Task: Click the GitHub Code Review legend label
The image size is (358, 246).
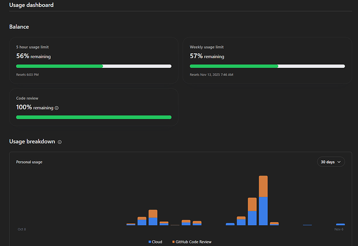Action: pos(194,242)
